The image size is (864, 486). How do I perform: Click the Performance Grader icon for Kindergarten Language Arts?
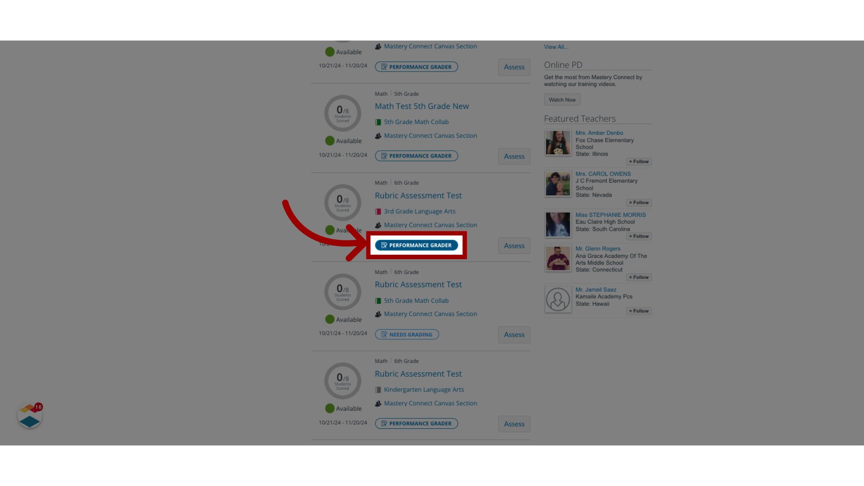pyautogui.click(x=416, y=423)
